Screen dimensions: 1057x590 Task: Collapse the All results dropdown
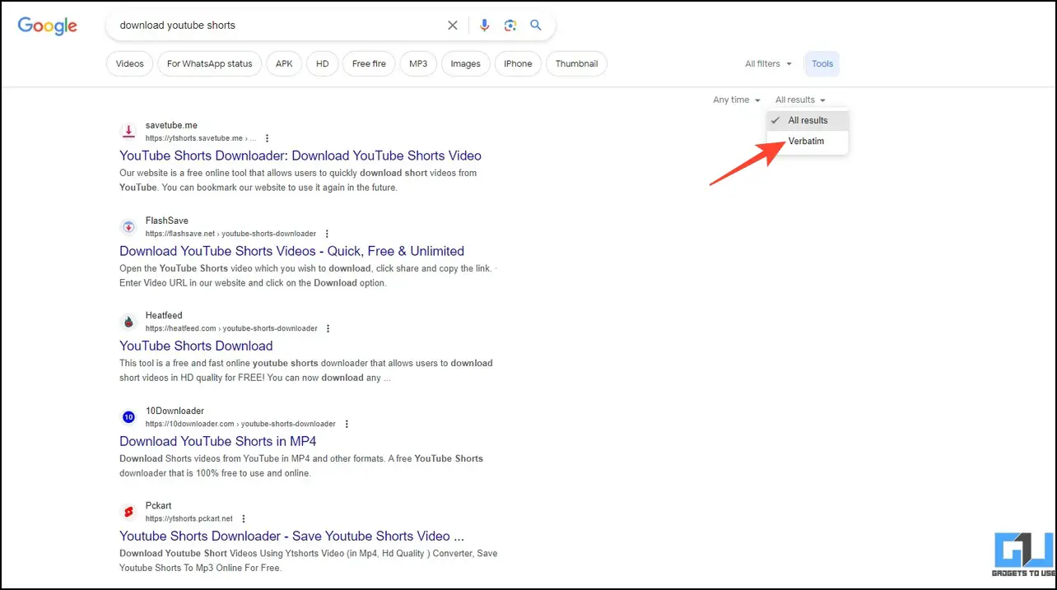pyautogui.click(x=800, y=100)
